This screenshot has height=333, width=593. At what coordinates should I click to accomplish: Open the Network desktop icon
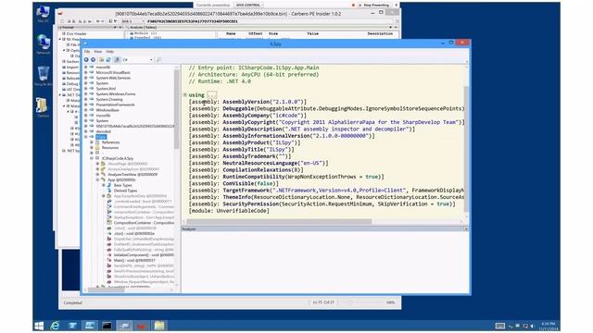[44, 44]
